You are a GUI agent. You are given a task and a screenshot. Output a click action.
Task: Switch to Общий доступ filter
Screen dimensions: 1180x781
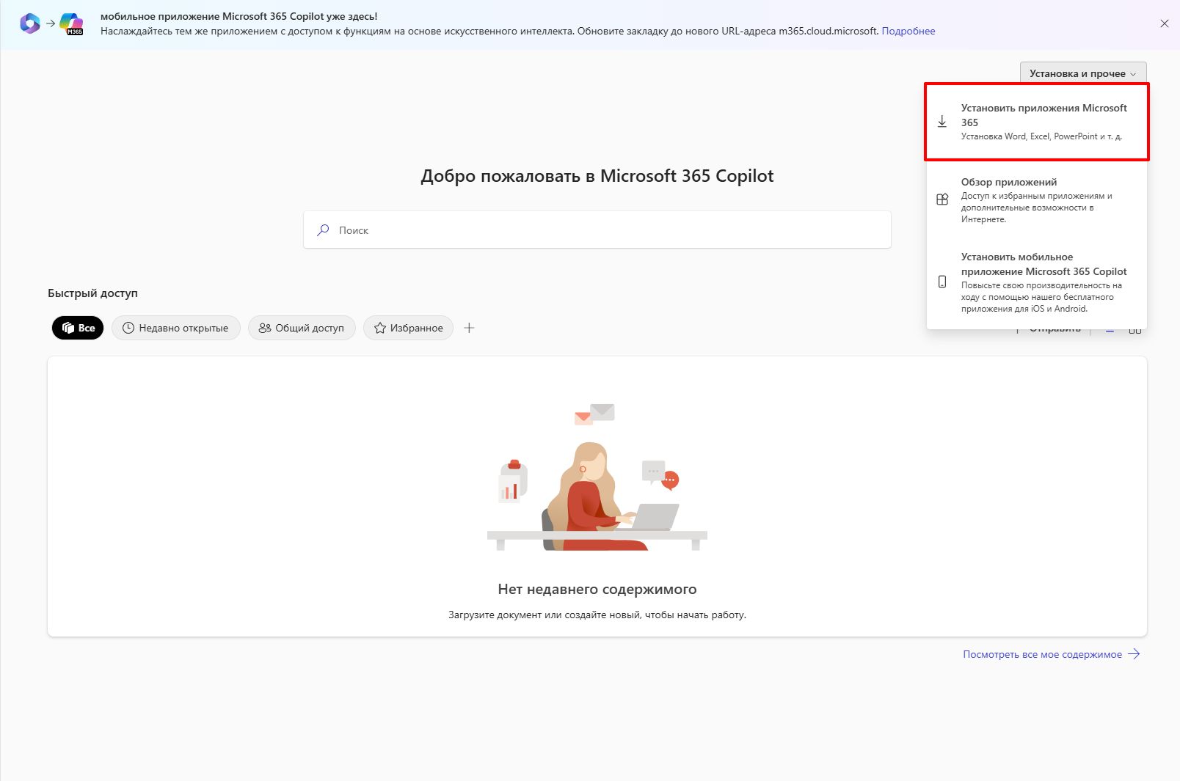(x=302, y=328)
